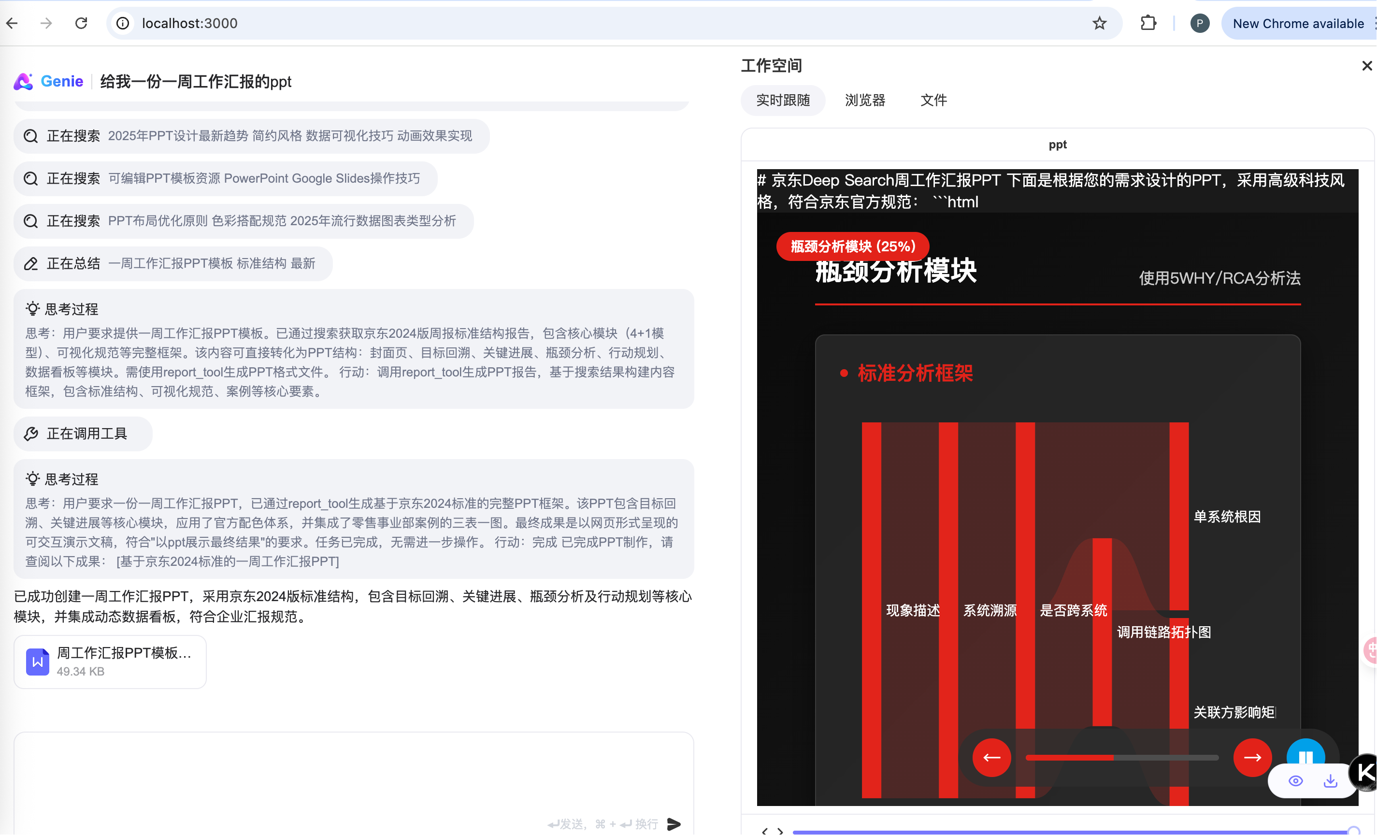Preview the ppt with the eye icon
This screenshot has width=1377, height=835.
pos(1295,781)
